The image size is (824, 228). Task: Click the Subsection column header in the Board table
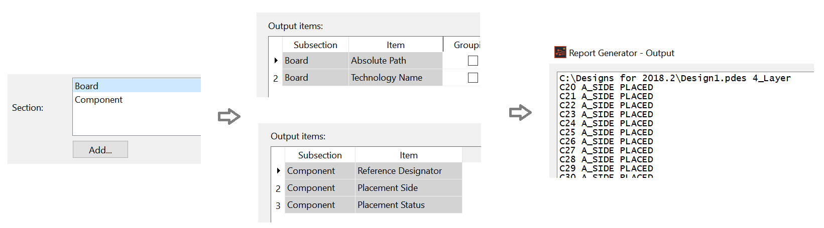coord(315,45)
